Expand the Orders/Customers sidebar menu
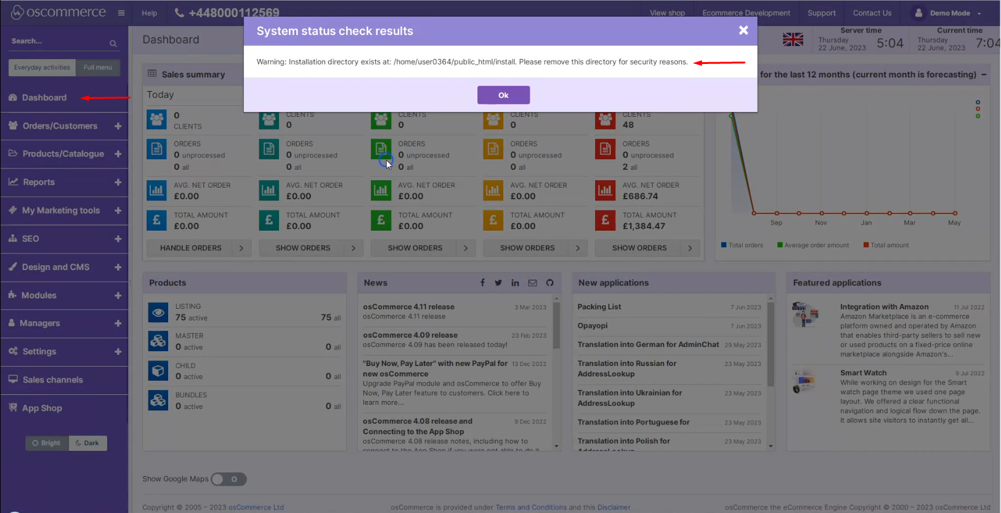 point(118,126)
